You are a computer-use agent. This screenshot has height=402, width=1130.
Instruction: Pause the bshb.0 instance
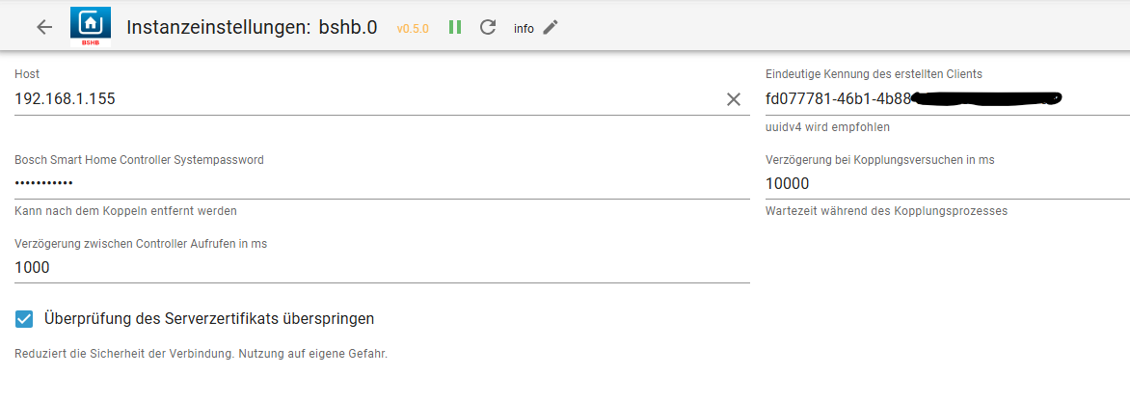(455, 27)
